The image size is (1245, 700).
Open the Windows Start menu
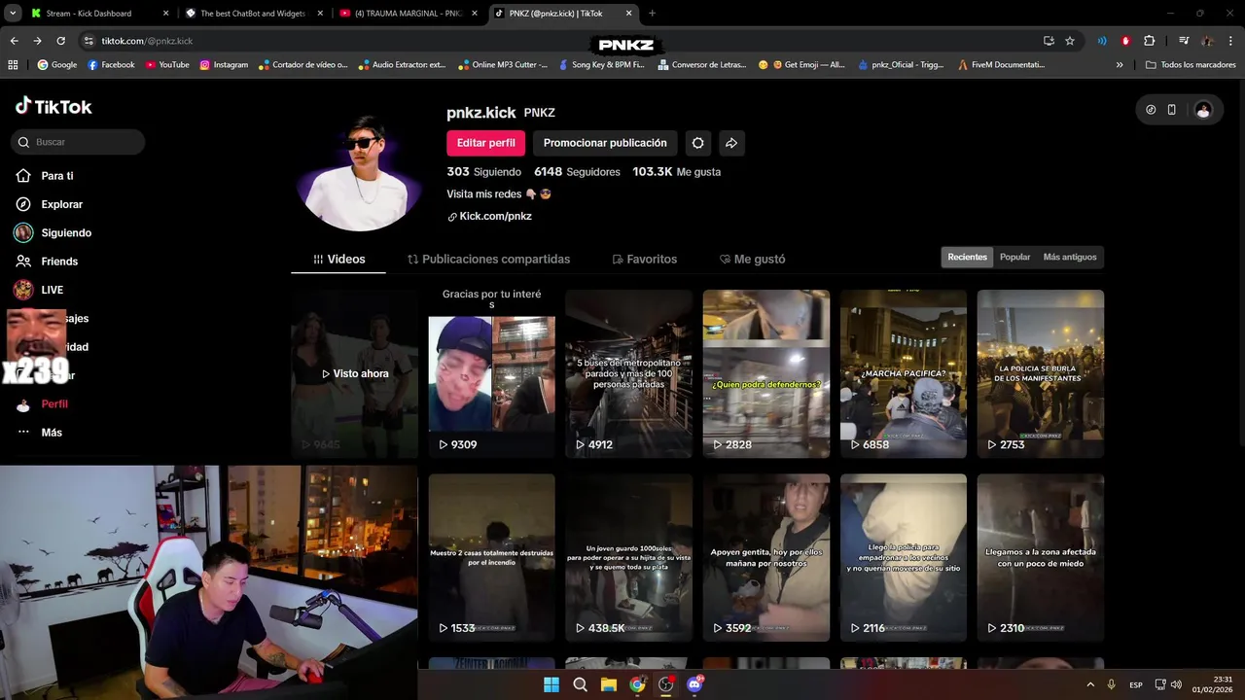tap(551, 684)
